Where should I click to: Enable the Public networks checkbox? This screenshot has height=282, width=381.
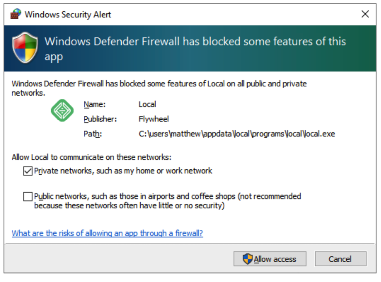[x=28, y=197]
